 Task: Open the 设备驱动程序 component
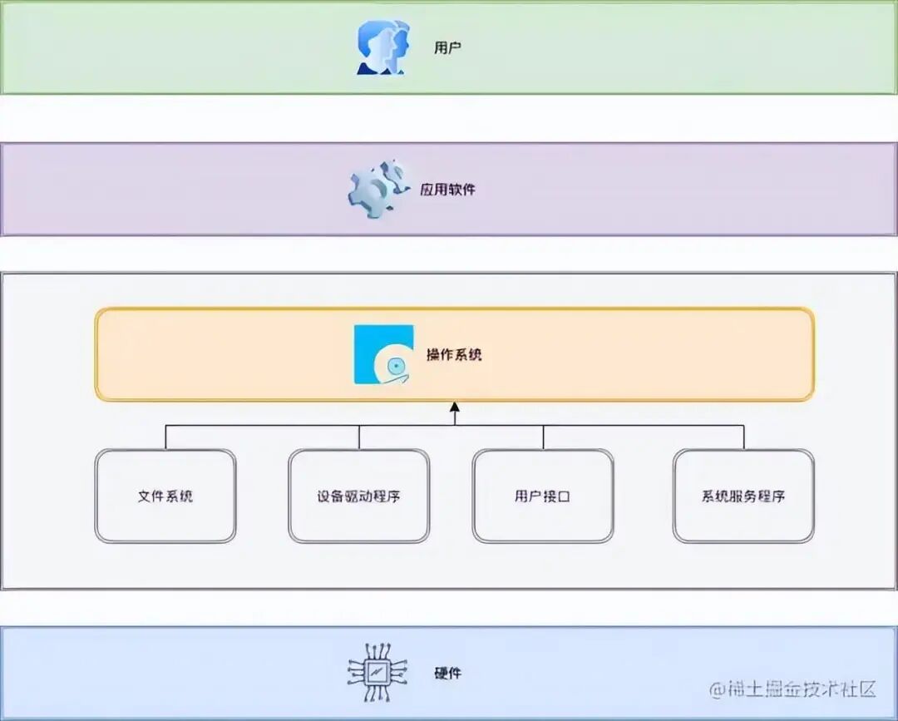click(358, 495)
